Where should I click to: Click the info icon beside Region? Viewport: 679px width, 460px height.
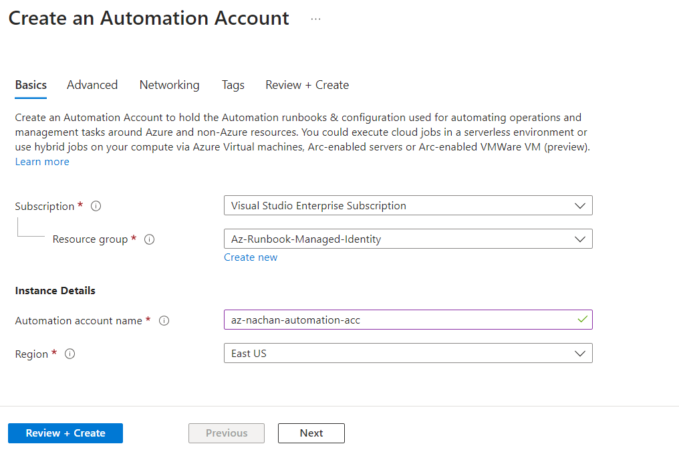(x=70, y=354)
